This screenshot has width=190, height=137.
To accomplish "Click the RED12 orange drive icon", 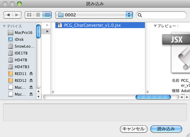I will [x=11, y=80].
